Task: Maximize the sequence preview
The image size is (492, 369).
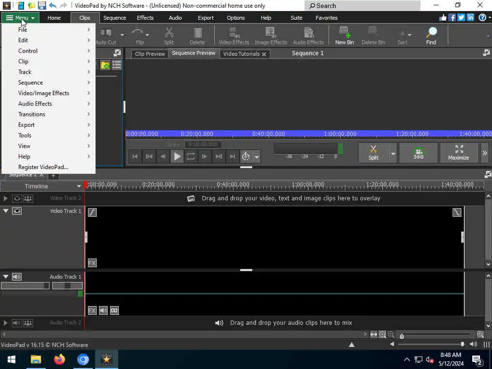Action: click(x=459, y=153)
